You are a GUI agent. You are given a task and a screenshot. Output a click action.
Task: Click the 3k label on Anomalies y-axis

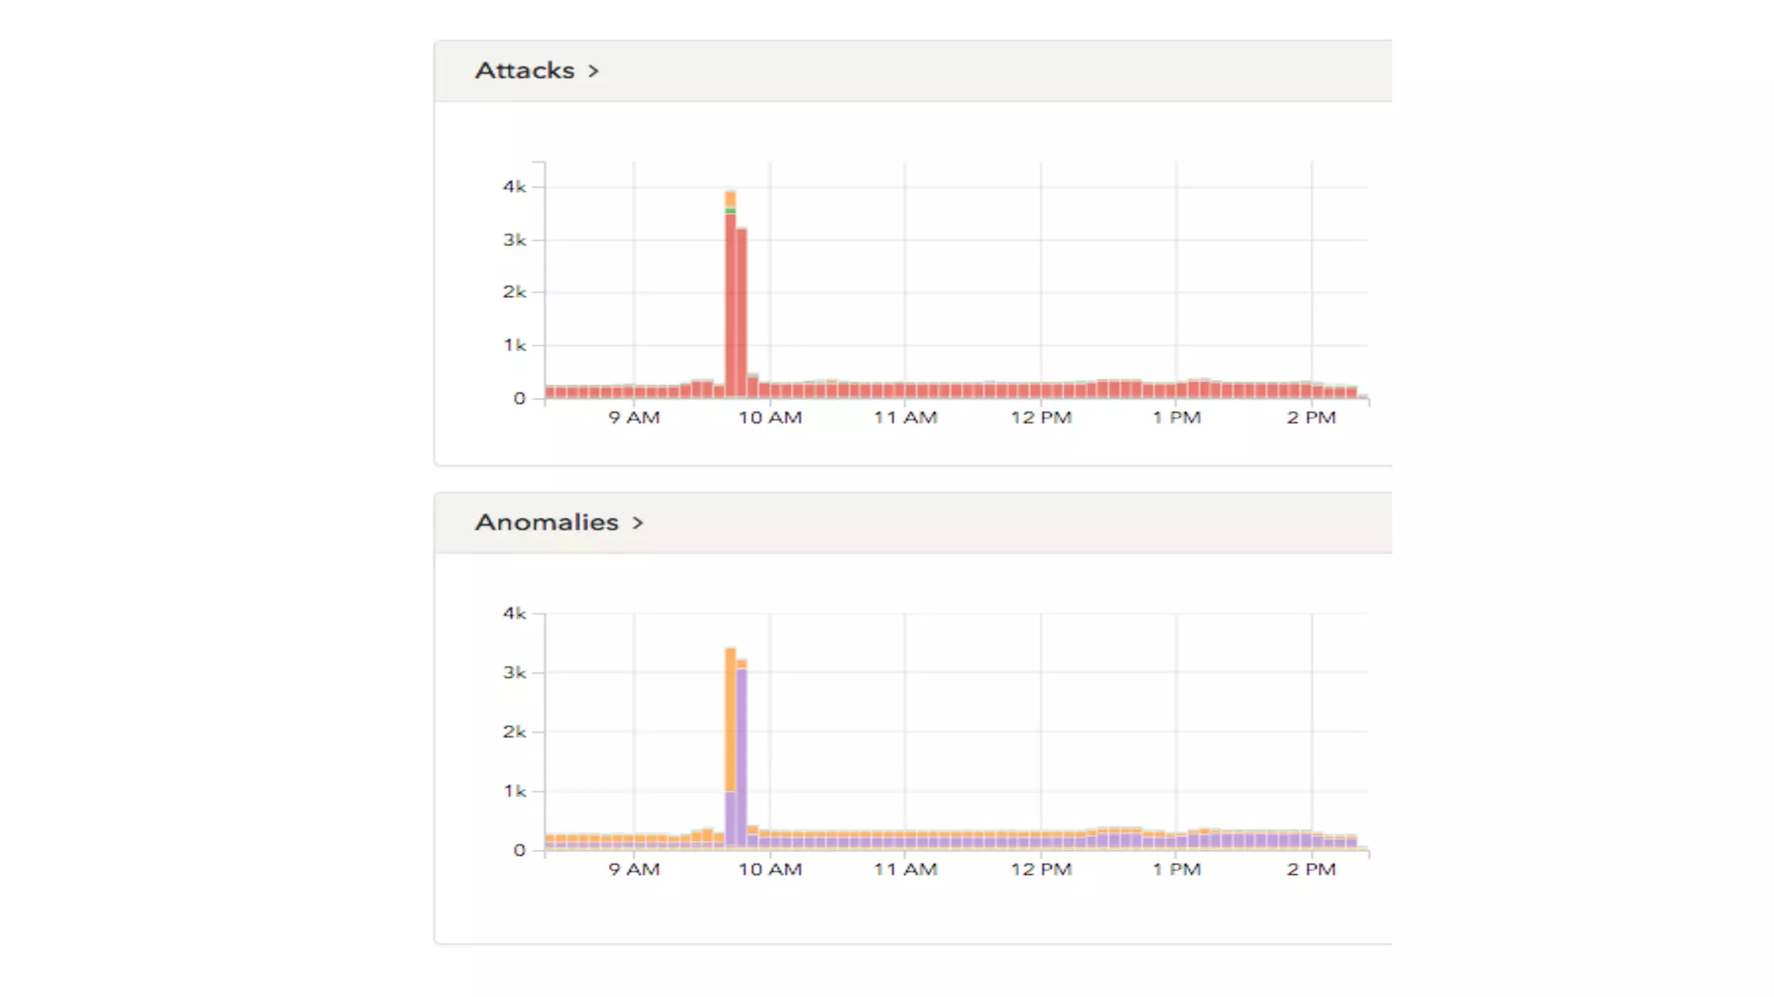pyautogui.click(x=514, y=672)
